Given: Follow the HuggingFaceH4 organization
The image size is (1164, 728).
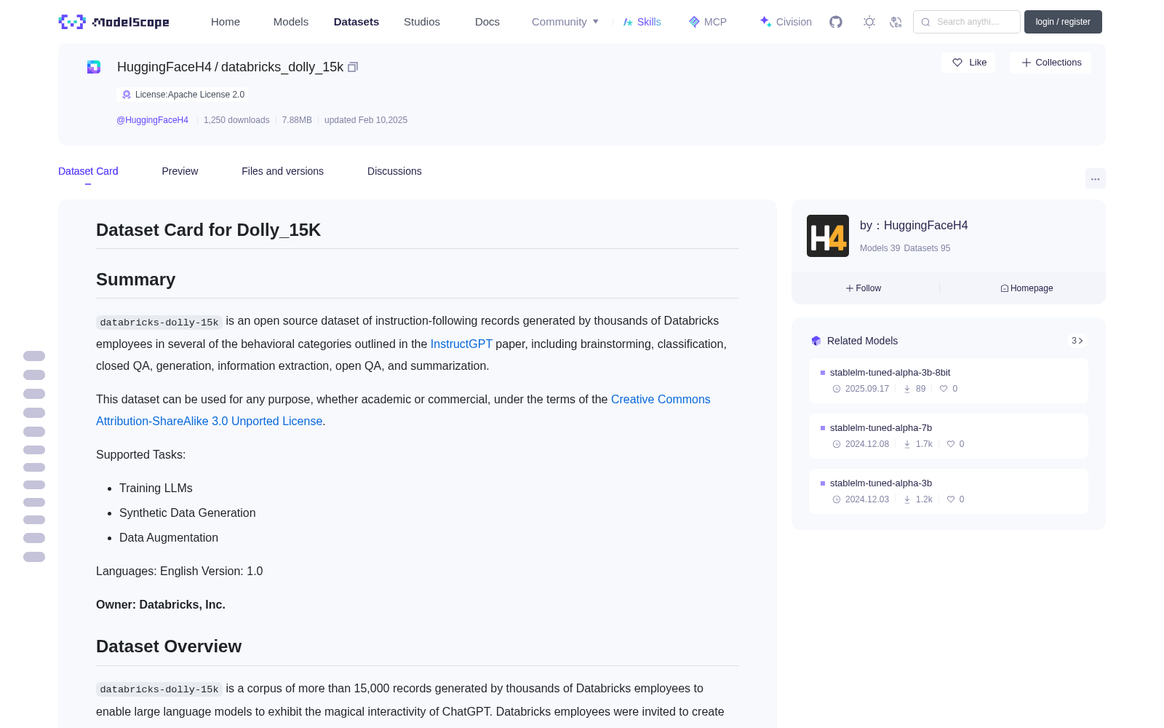Looking at the screenshot, I should (864, 288).
